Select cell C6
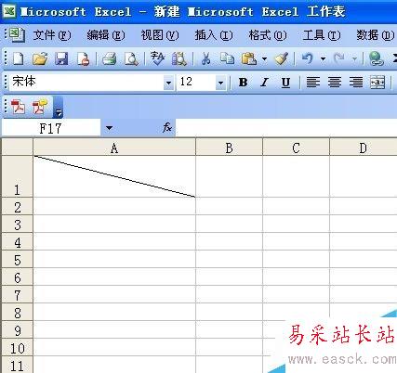The height and width of the screenshot is (373, 397). tap(296, 277)
